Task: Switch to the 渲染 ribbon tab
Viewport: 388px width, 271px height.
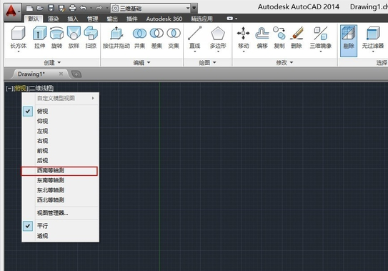Action: [53, 19]
